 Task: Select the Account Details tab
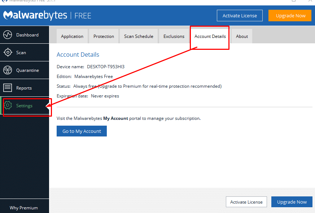(210, 36)
